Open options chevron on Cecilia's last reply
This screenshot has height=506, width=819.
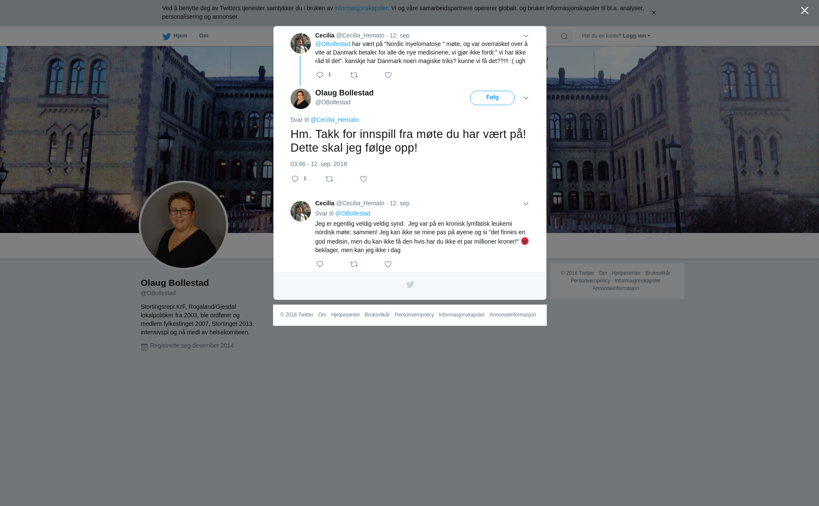point(526,204)
